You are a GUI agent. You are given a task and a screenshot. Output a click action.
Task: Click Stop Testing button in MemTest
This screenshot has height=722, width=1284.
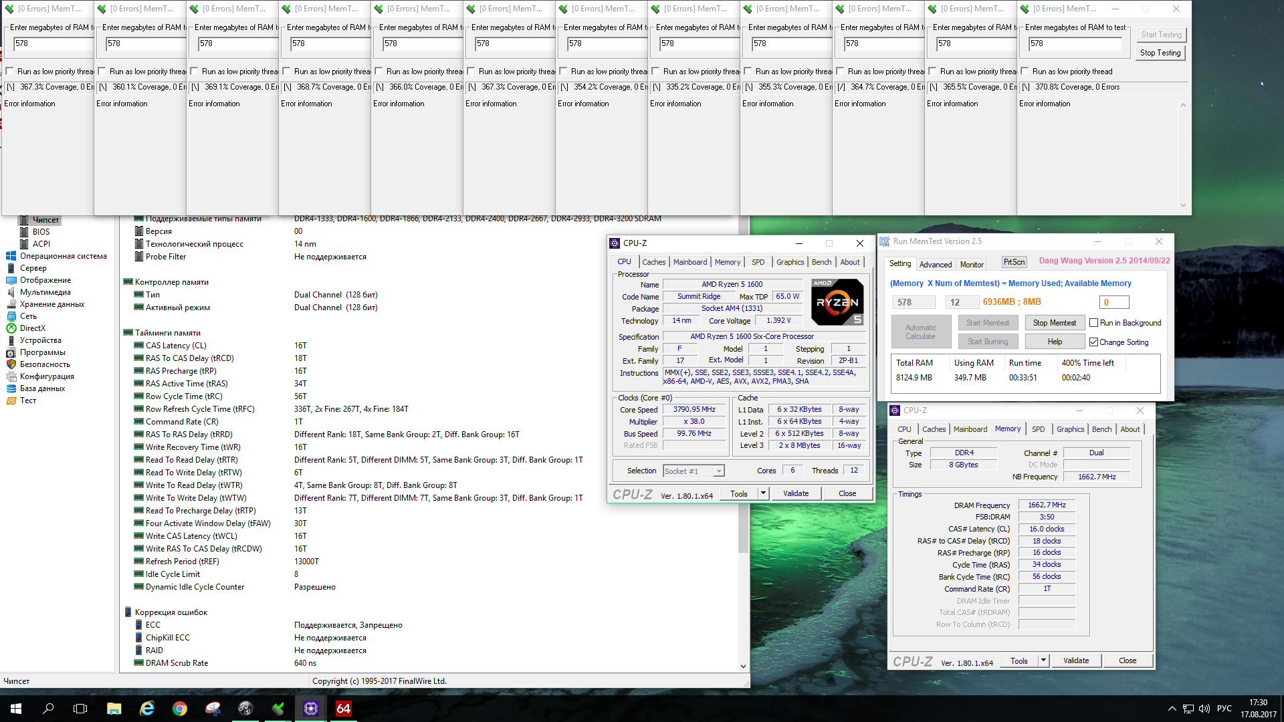1160,53
